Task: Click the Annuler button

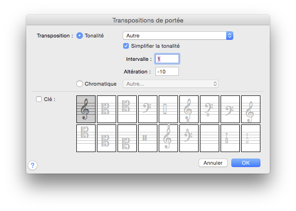Action: pos(213,163)
